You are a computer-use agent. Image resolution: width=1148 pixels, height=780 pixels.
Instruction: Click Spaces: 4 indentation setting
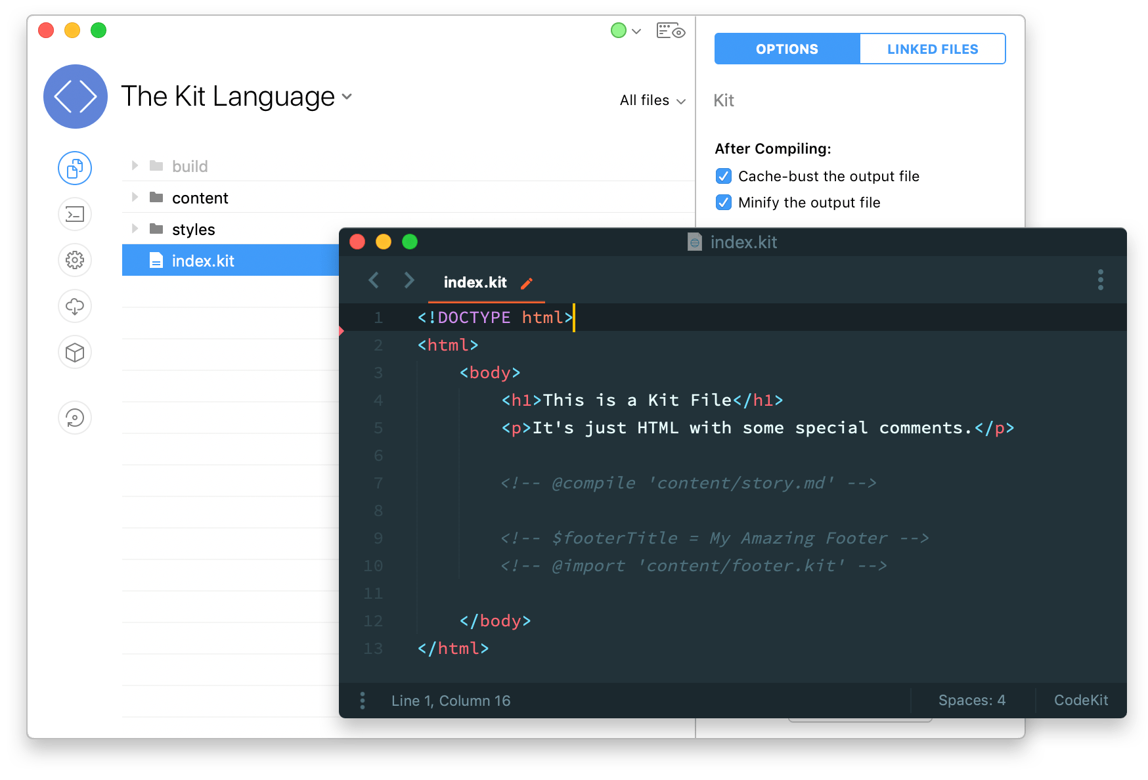point(972,701)
